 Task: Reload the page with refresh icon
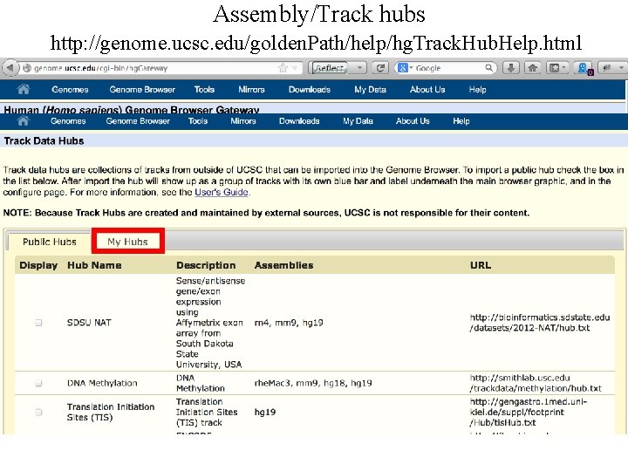(x=380, y=68)
